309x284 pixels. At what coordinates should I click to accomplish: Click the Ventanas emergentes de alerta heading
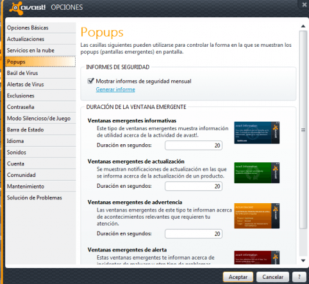pyautogui.click(x=127, y=250)
